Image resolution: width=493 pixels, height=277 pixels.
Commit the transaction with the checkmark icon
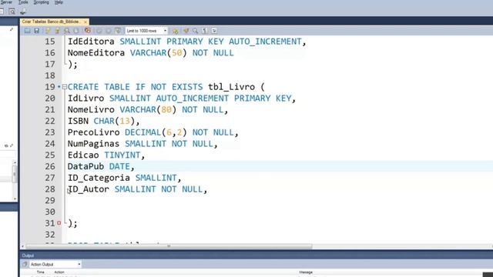99,31
